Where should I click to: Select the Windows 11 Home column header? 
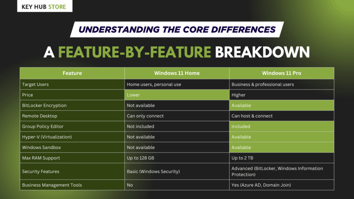(177, 73)
